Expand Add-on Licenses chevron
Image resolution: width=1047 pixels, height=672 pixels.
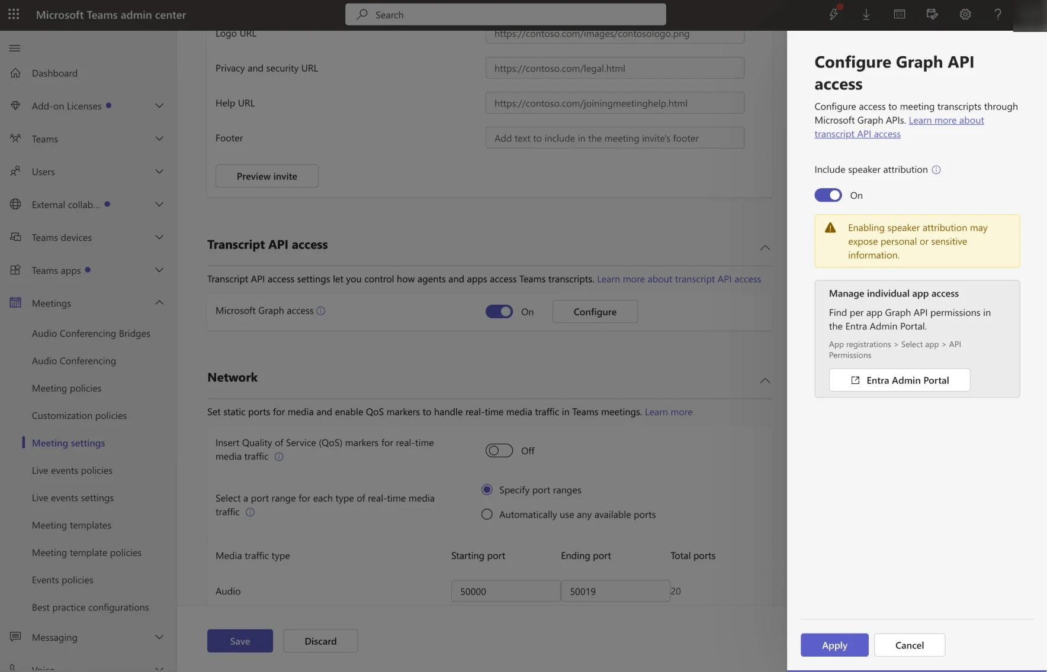tap(159, 106)
